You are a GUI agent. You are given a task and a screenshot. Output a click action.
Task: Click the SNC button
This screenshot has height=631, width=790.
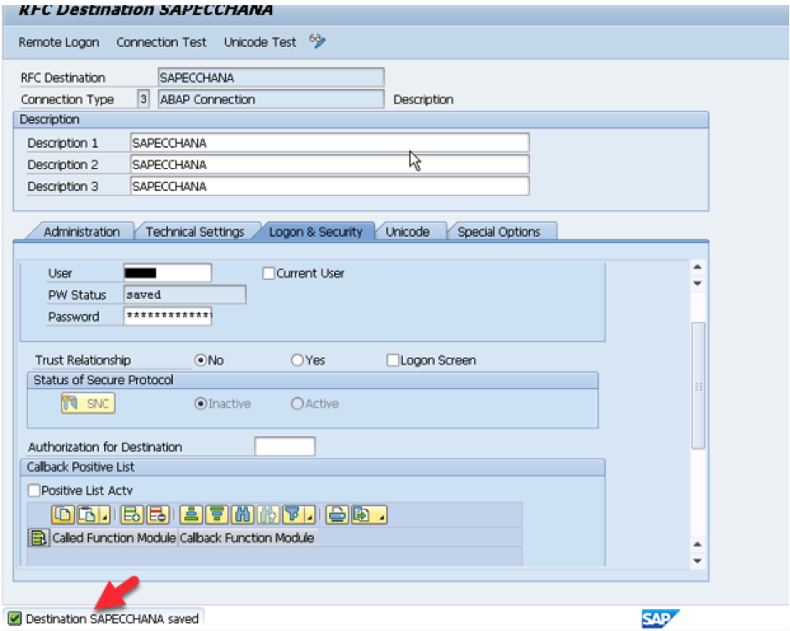pos(88,403)
